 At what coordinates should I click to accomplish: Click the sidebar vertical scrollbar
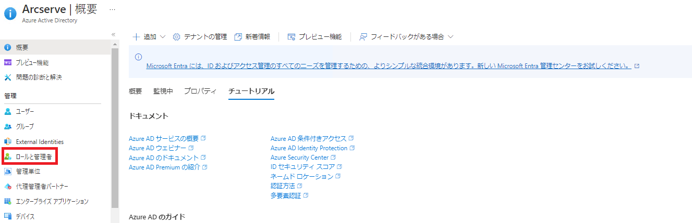click(115, 125)
